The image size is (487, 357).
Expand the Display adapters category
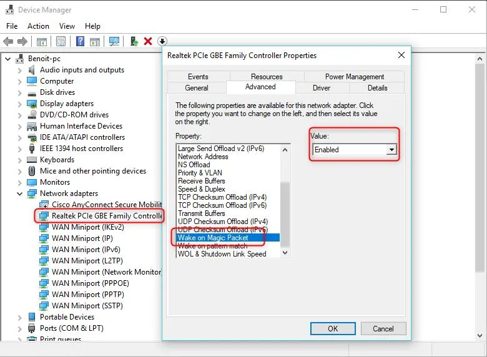(x=19, y=104)
